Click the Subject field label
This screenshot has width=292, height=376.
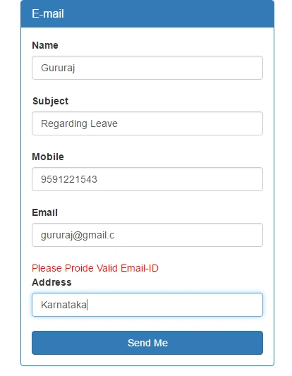point(50,101)
